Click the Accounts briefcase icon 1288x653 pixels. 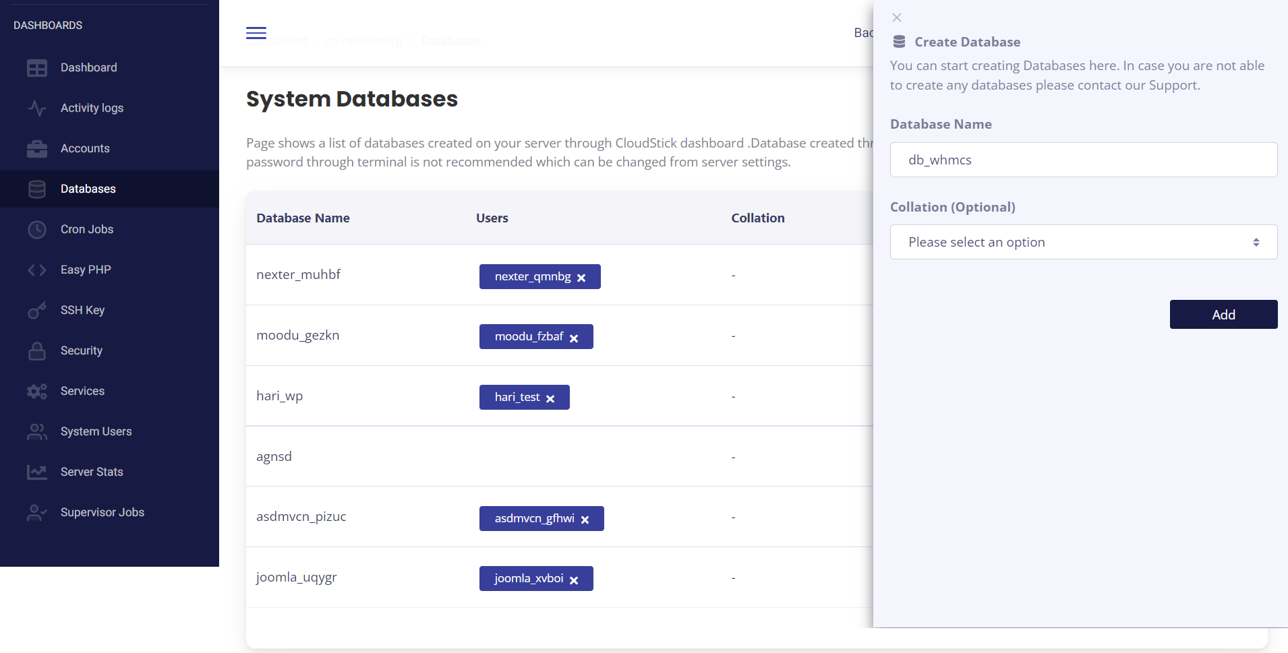click(37, 149)
